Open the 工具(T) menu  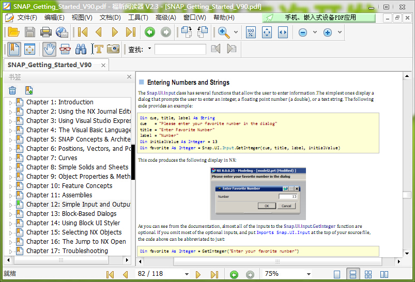click(x=138, y=17)
